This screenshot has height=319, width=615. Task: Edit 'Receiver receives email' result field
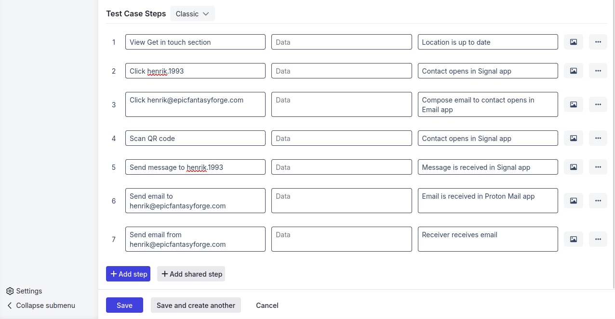[488, 239]
